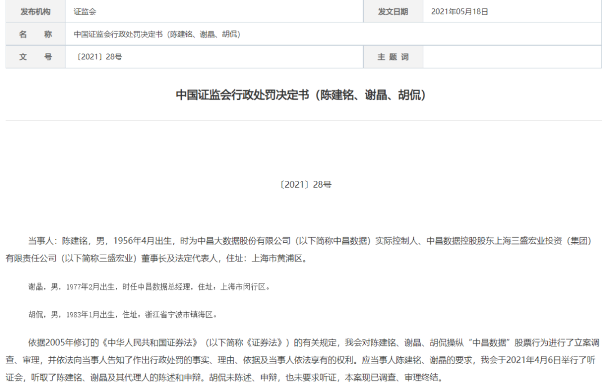This screenshot has width=608, height=391.
Task: Click the line about 胡侃 born 1983年1月
Action: pyautogui.click(x=123, y=314)
